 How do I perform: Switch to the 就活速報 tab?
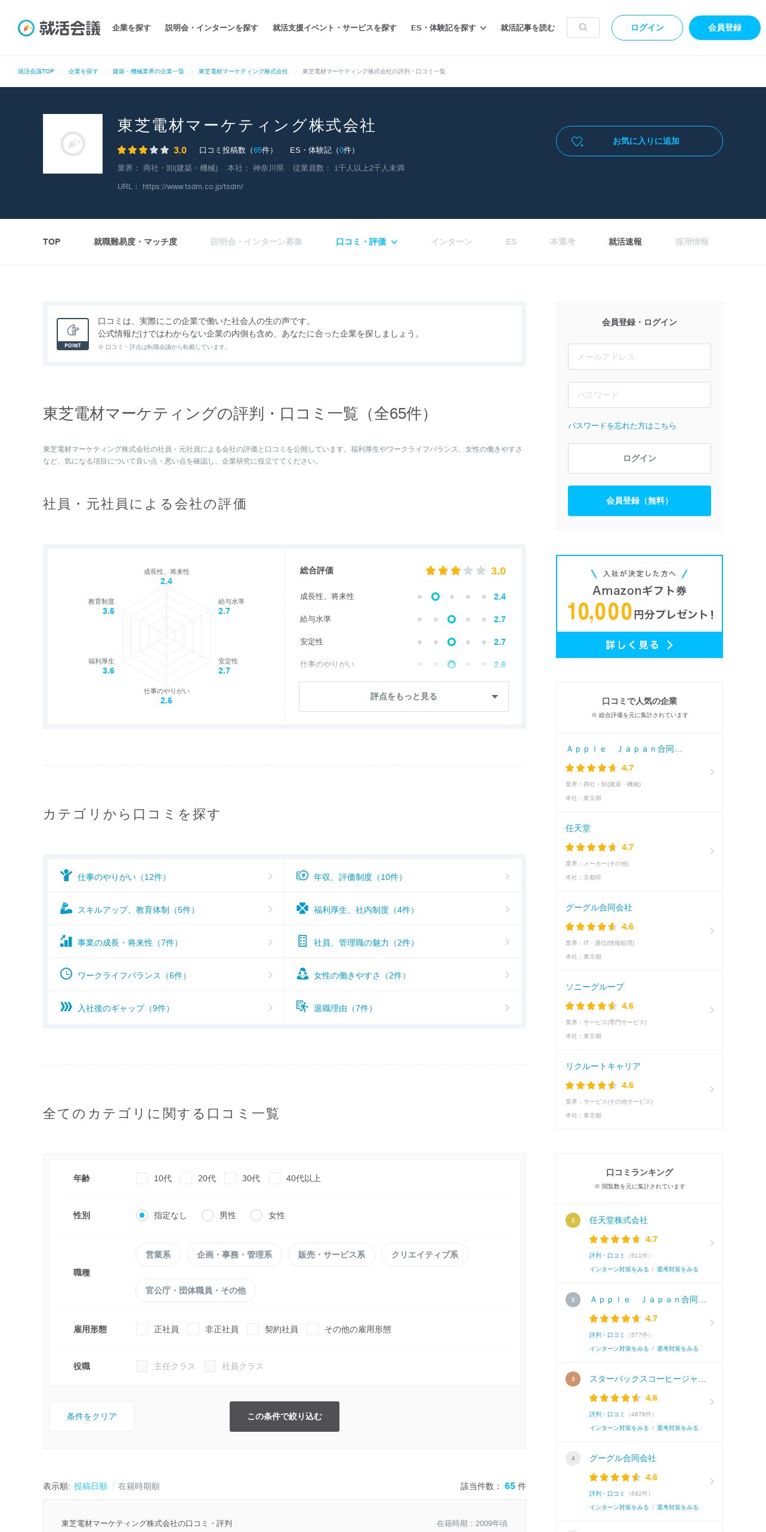coord(625,242)
